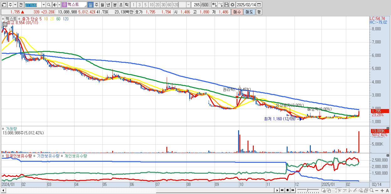Screen dimensions: 391x194
Task: Click the speaker sound icon
Action: pyautogui.click(x=55, y=5)
